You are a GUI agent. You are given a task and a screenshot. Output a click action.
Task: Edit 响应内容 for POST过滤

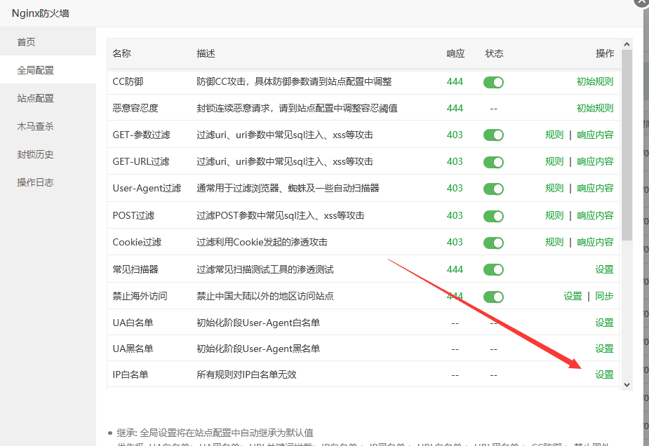click(x=595, y=215)
